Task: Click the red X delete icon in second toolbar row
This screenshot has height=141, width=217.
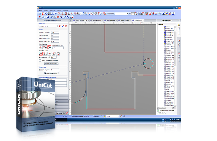Action: [58, 17]
